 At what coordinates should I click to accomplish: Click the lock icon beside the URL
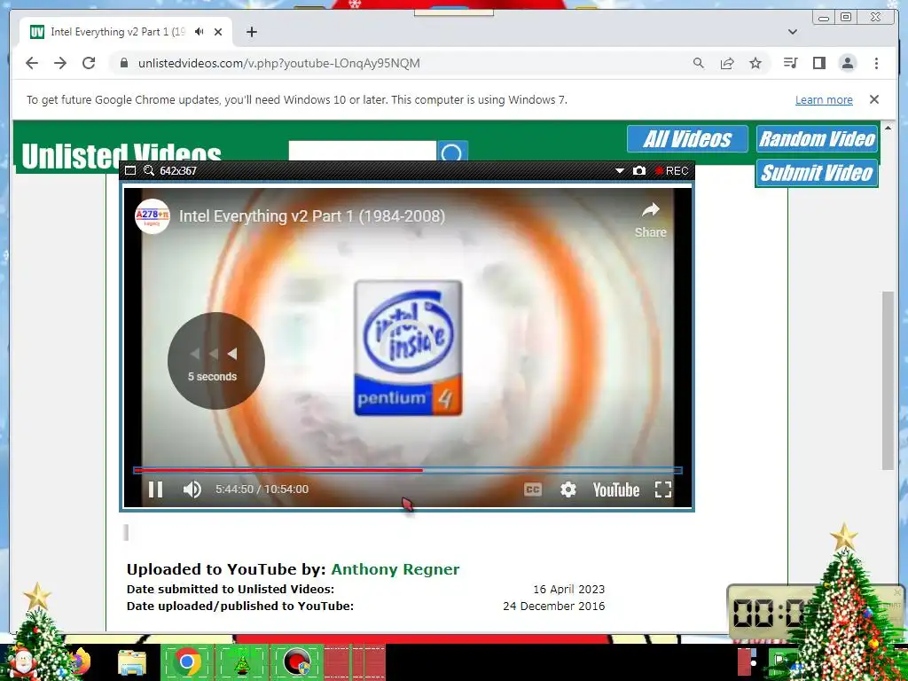point(123,63)
